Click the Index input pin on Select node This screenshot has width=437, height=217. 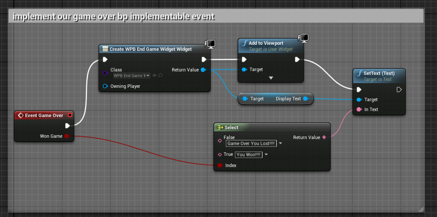click(x=220, y=165)
